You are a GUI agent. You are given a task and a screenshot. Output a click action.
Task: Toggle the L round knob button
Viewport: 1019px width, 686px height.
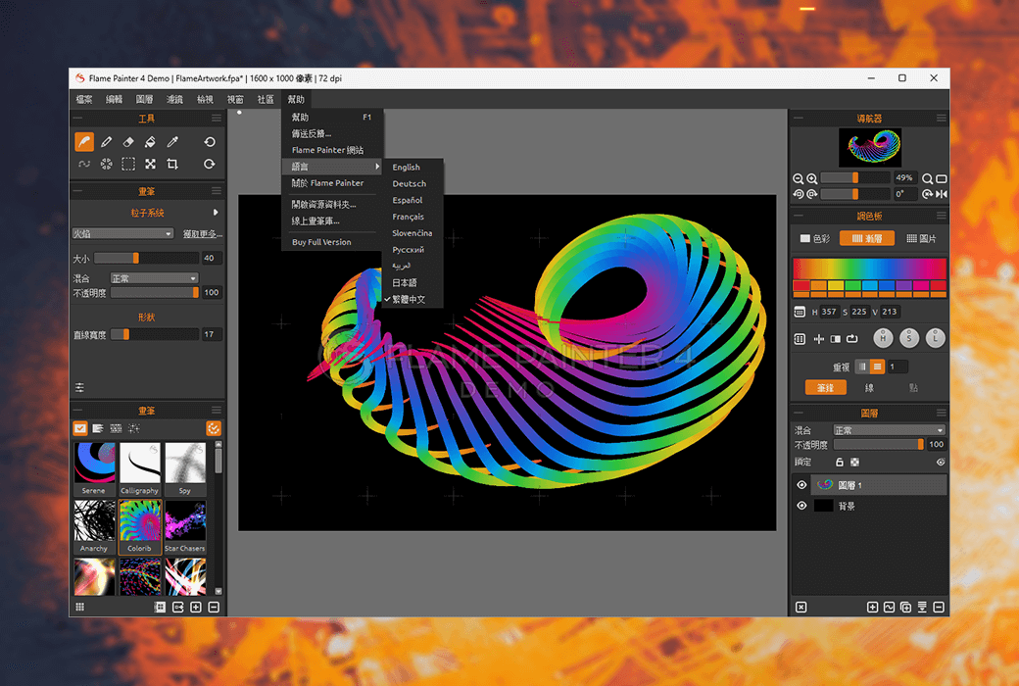click(935, 338)
